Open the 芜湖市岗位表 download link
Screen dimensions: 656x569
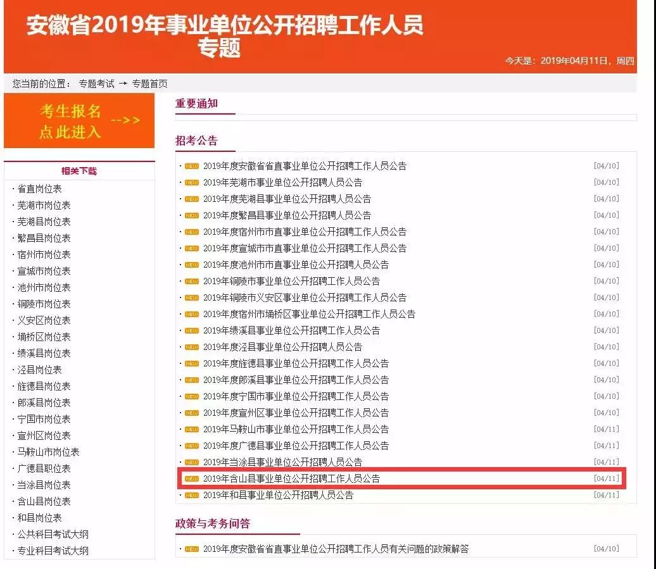[44, 205]
